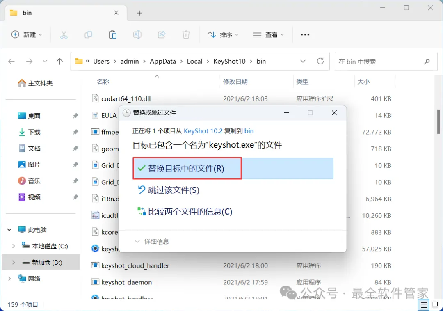Expand Local Disk (C:) tree node
This screenshot has height=311, width=443.
13,246
